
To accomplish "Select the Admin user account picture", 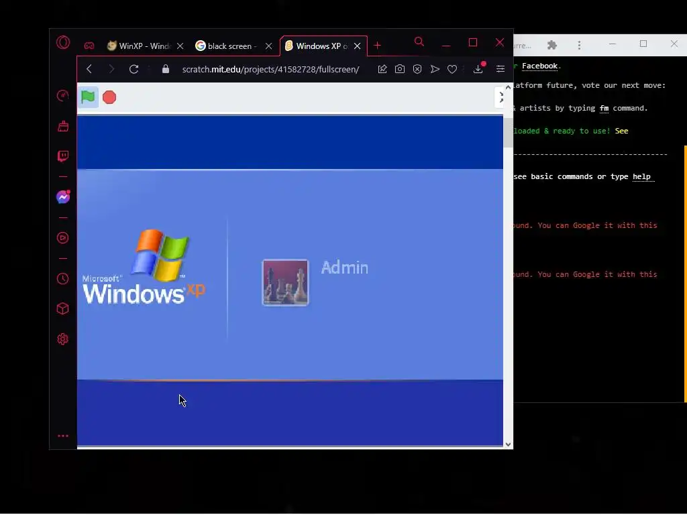I will point(285,282).
